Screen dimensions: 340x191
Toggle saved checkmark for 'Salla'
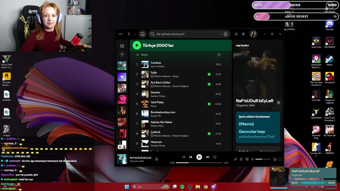(x=209, y=74)
